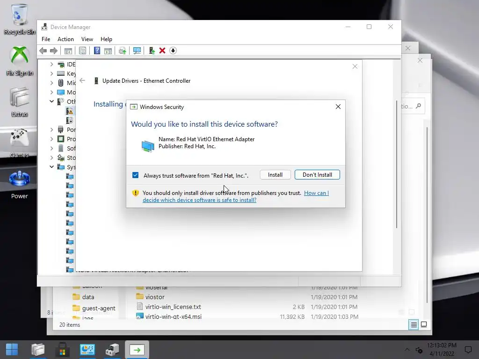Screen dimensions: 479x359
Task: Open File Explorer from the taskbar
Action: click(x=38, y=350)
